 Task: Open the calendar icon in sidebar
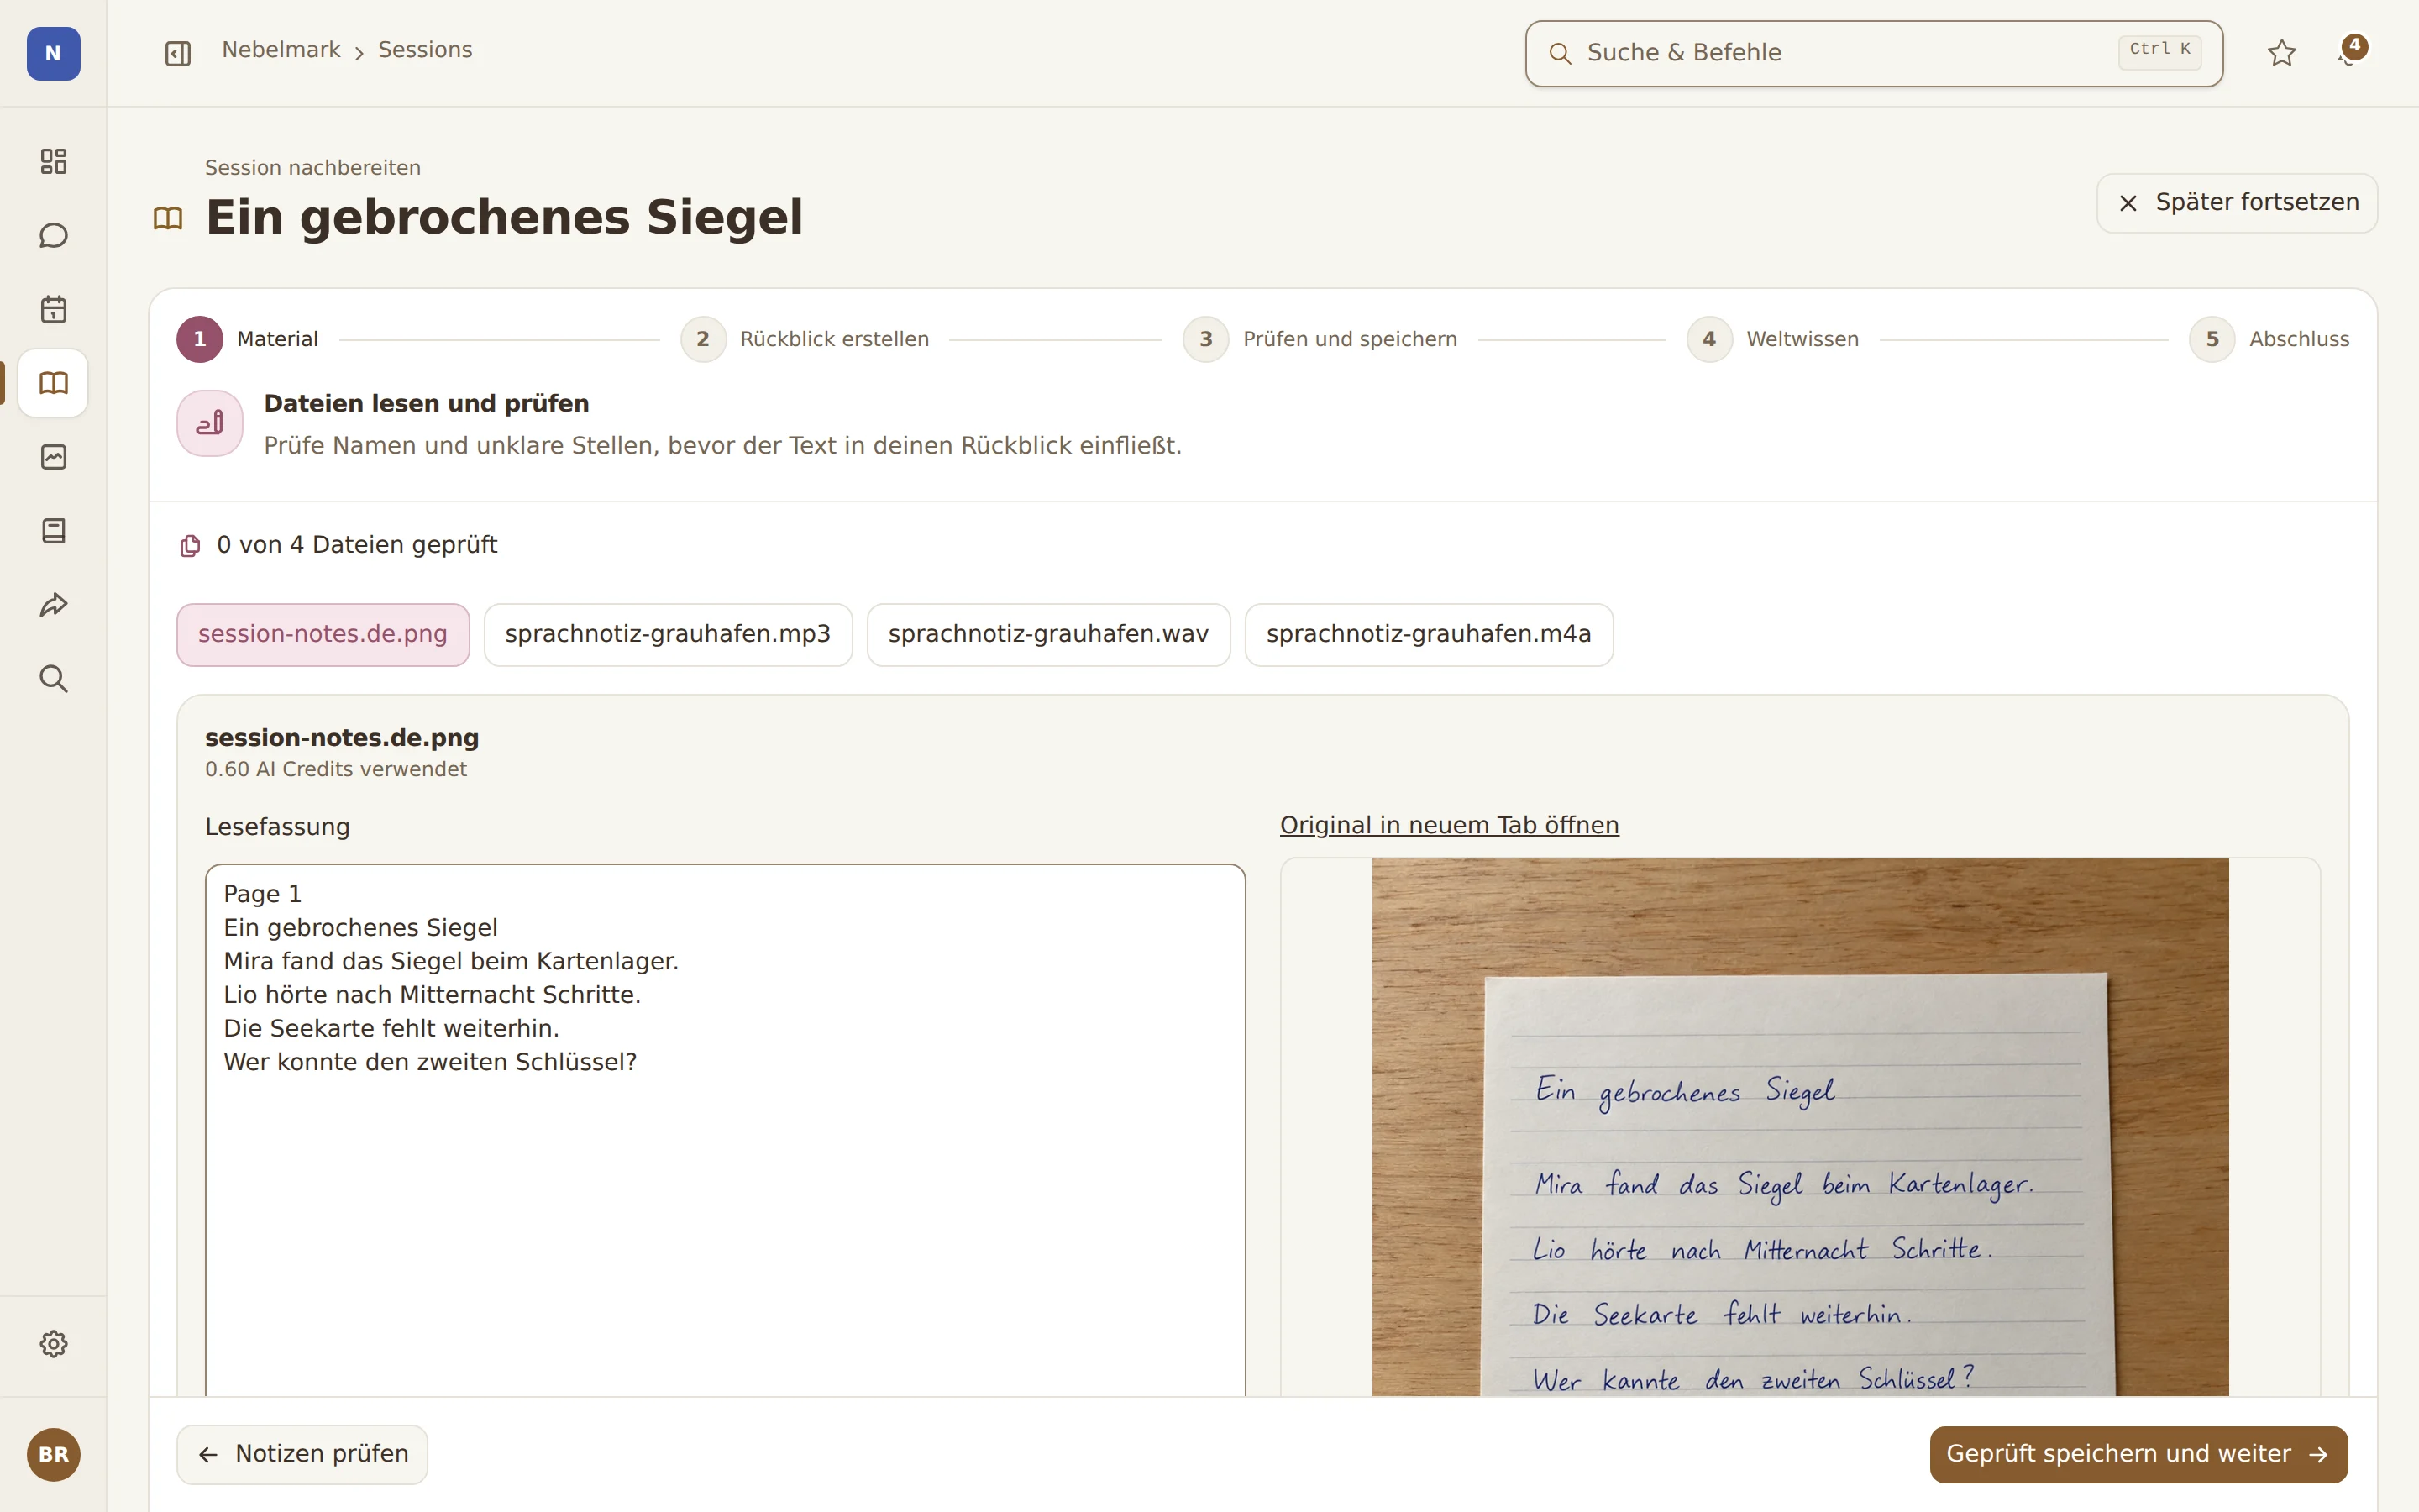pyautogui.click(x=53, y=309)
